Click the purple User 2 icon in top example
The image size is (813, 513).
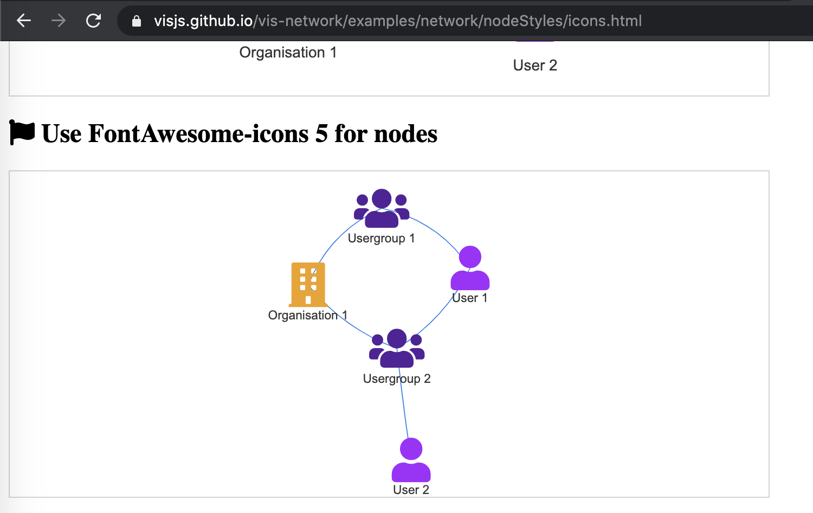(x=535, y=41)
